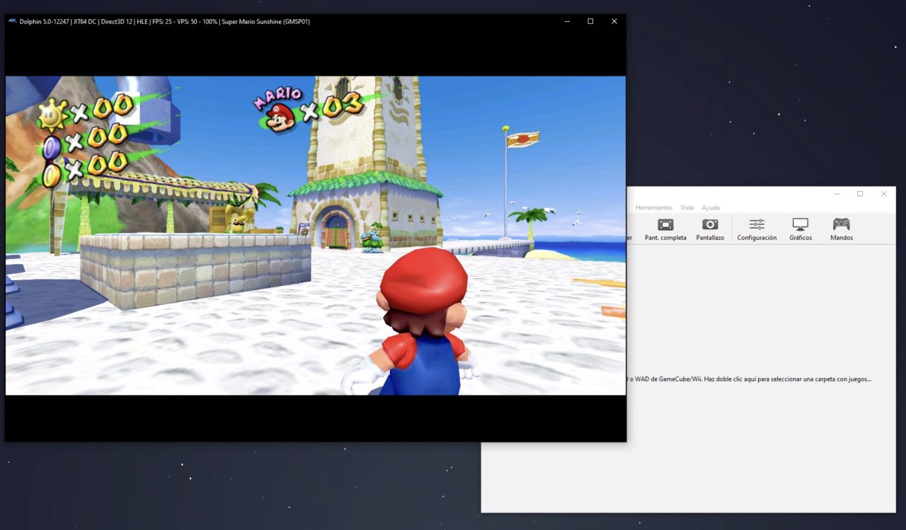Image resolution: width=906 pixels, height=530 pixels.
Task: Open the Vista menu
Action: click(x=687, y=207)
